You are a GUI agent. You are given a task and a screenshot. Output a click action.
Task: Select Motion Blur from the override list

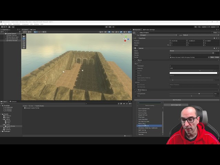pyautogui.click(x=142, y=123)
